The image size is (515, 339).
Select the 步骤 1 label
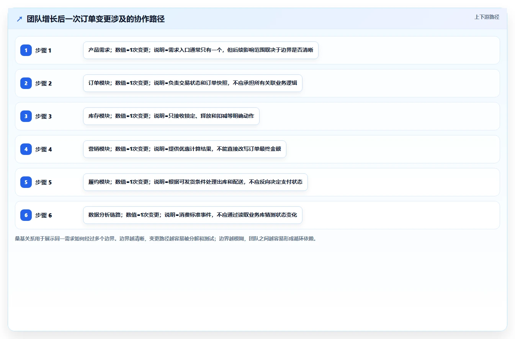(x=43, y=51)
